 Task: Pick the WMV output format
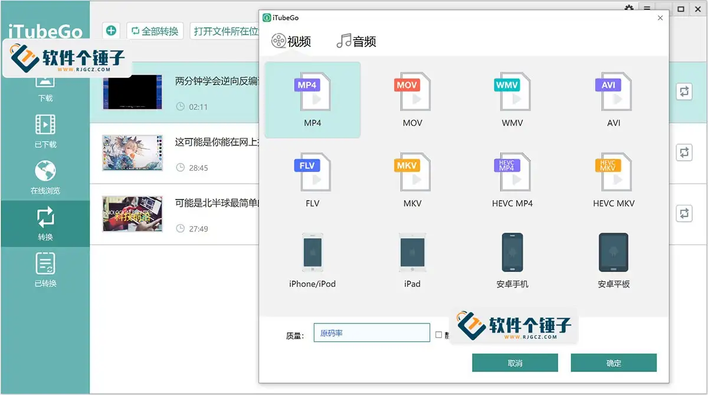click(512, 100)
